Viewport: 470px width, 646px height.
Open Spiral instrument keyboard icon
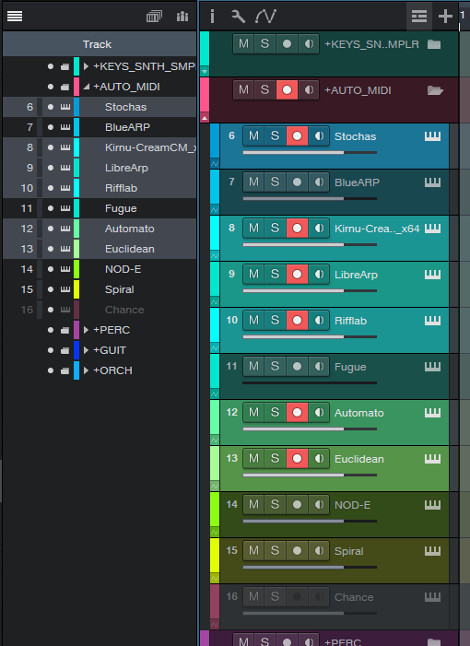(x=432, y=551)
